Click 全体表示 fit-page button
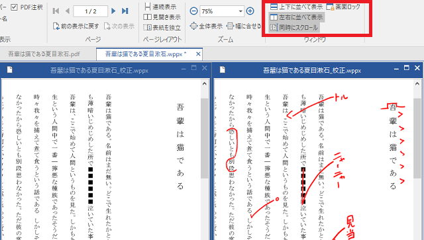Image resolution: width=424 pixels, height=240 pixels. click(206, 26)
